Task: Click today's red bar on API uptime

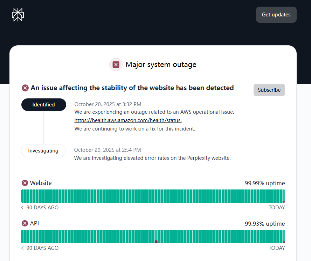Action: point(284,242)
